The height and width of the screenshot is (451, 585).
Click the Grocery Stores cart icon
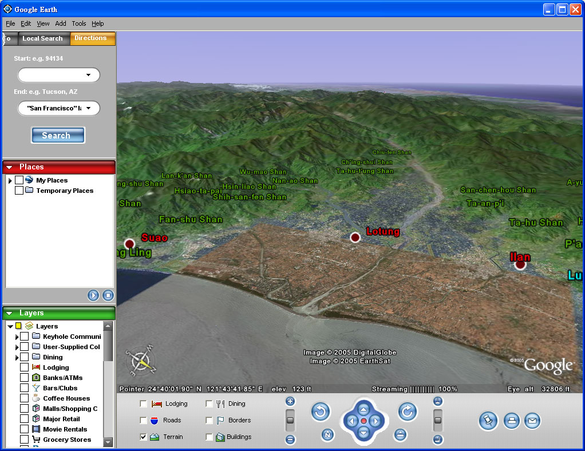tap(36, 439)
